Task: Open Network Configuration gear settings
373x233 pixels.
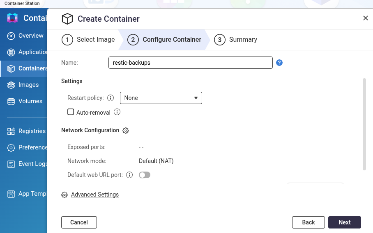Action: 126,131
